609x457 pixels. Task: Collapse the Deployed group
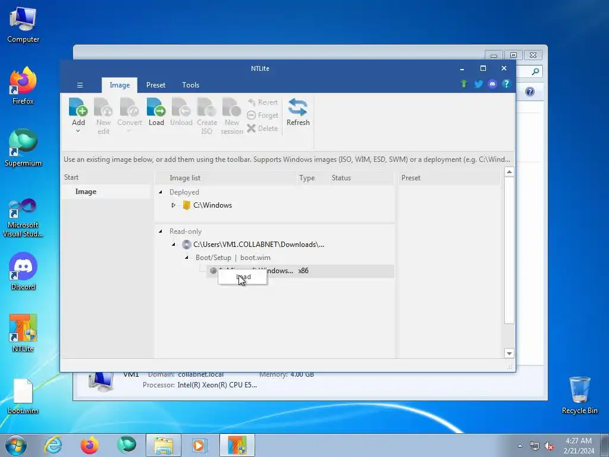tap(161, 192)
